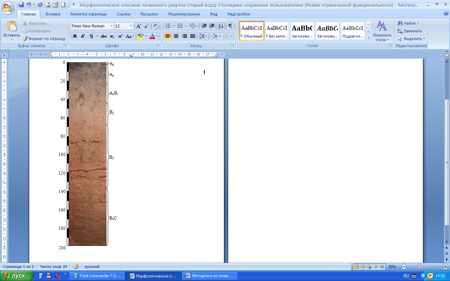Viewport: 450px width, 281px height.
Task: Shrink the font size icon
Action: pyautogui.click(x=146, y=26)
